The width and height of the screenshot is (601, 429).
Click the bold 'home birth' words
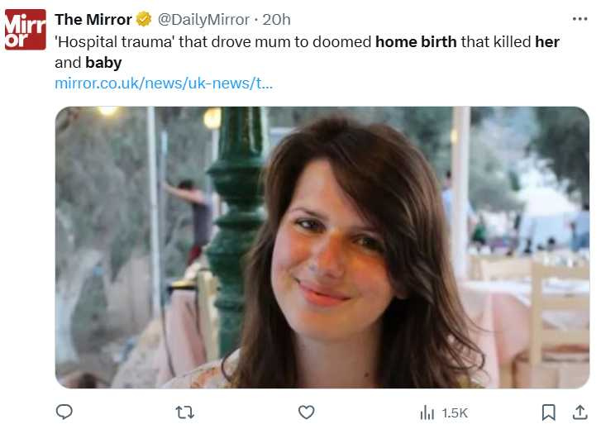[x=416, y=41]
